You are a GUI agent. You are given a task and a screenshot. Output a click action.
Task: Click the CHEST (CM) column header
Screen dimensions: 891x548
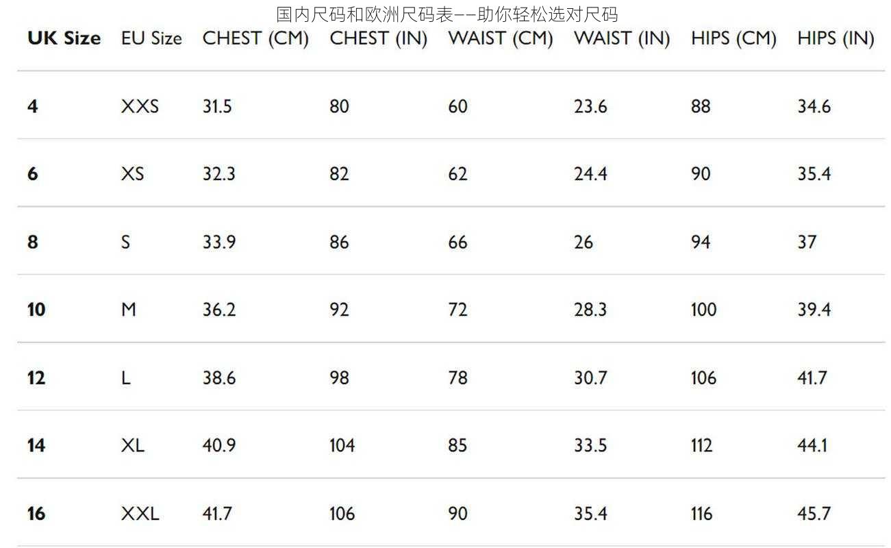coord(255,39)
